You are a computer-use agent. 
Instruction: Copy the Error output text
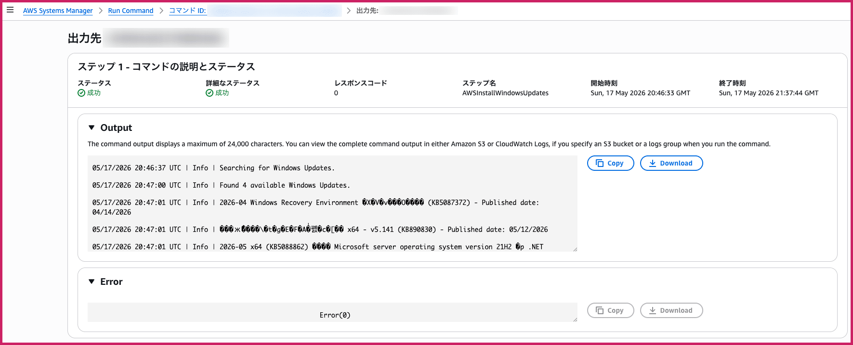[610, 310]
